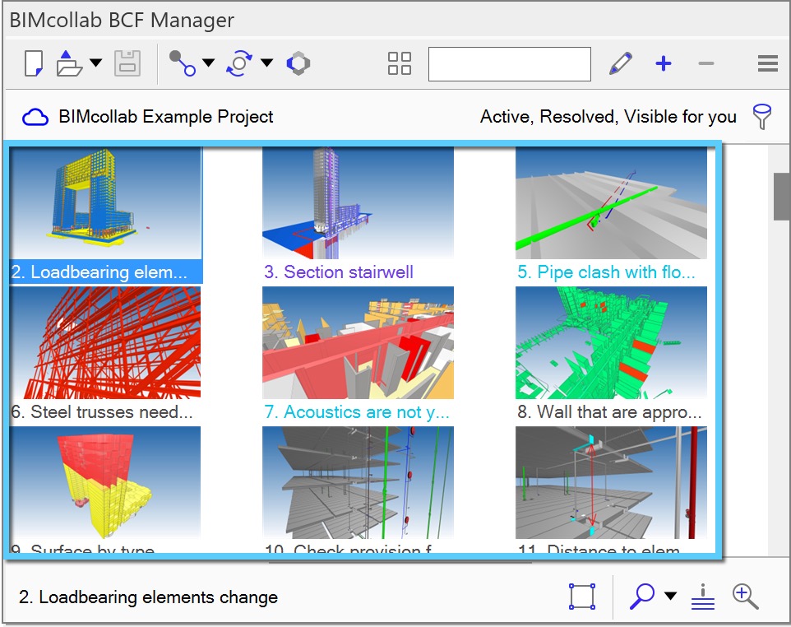
Task: Click the cloud project icon
Action: point(35,117)
